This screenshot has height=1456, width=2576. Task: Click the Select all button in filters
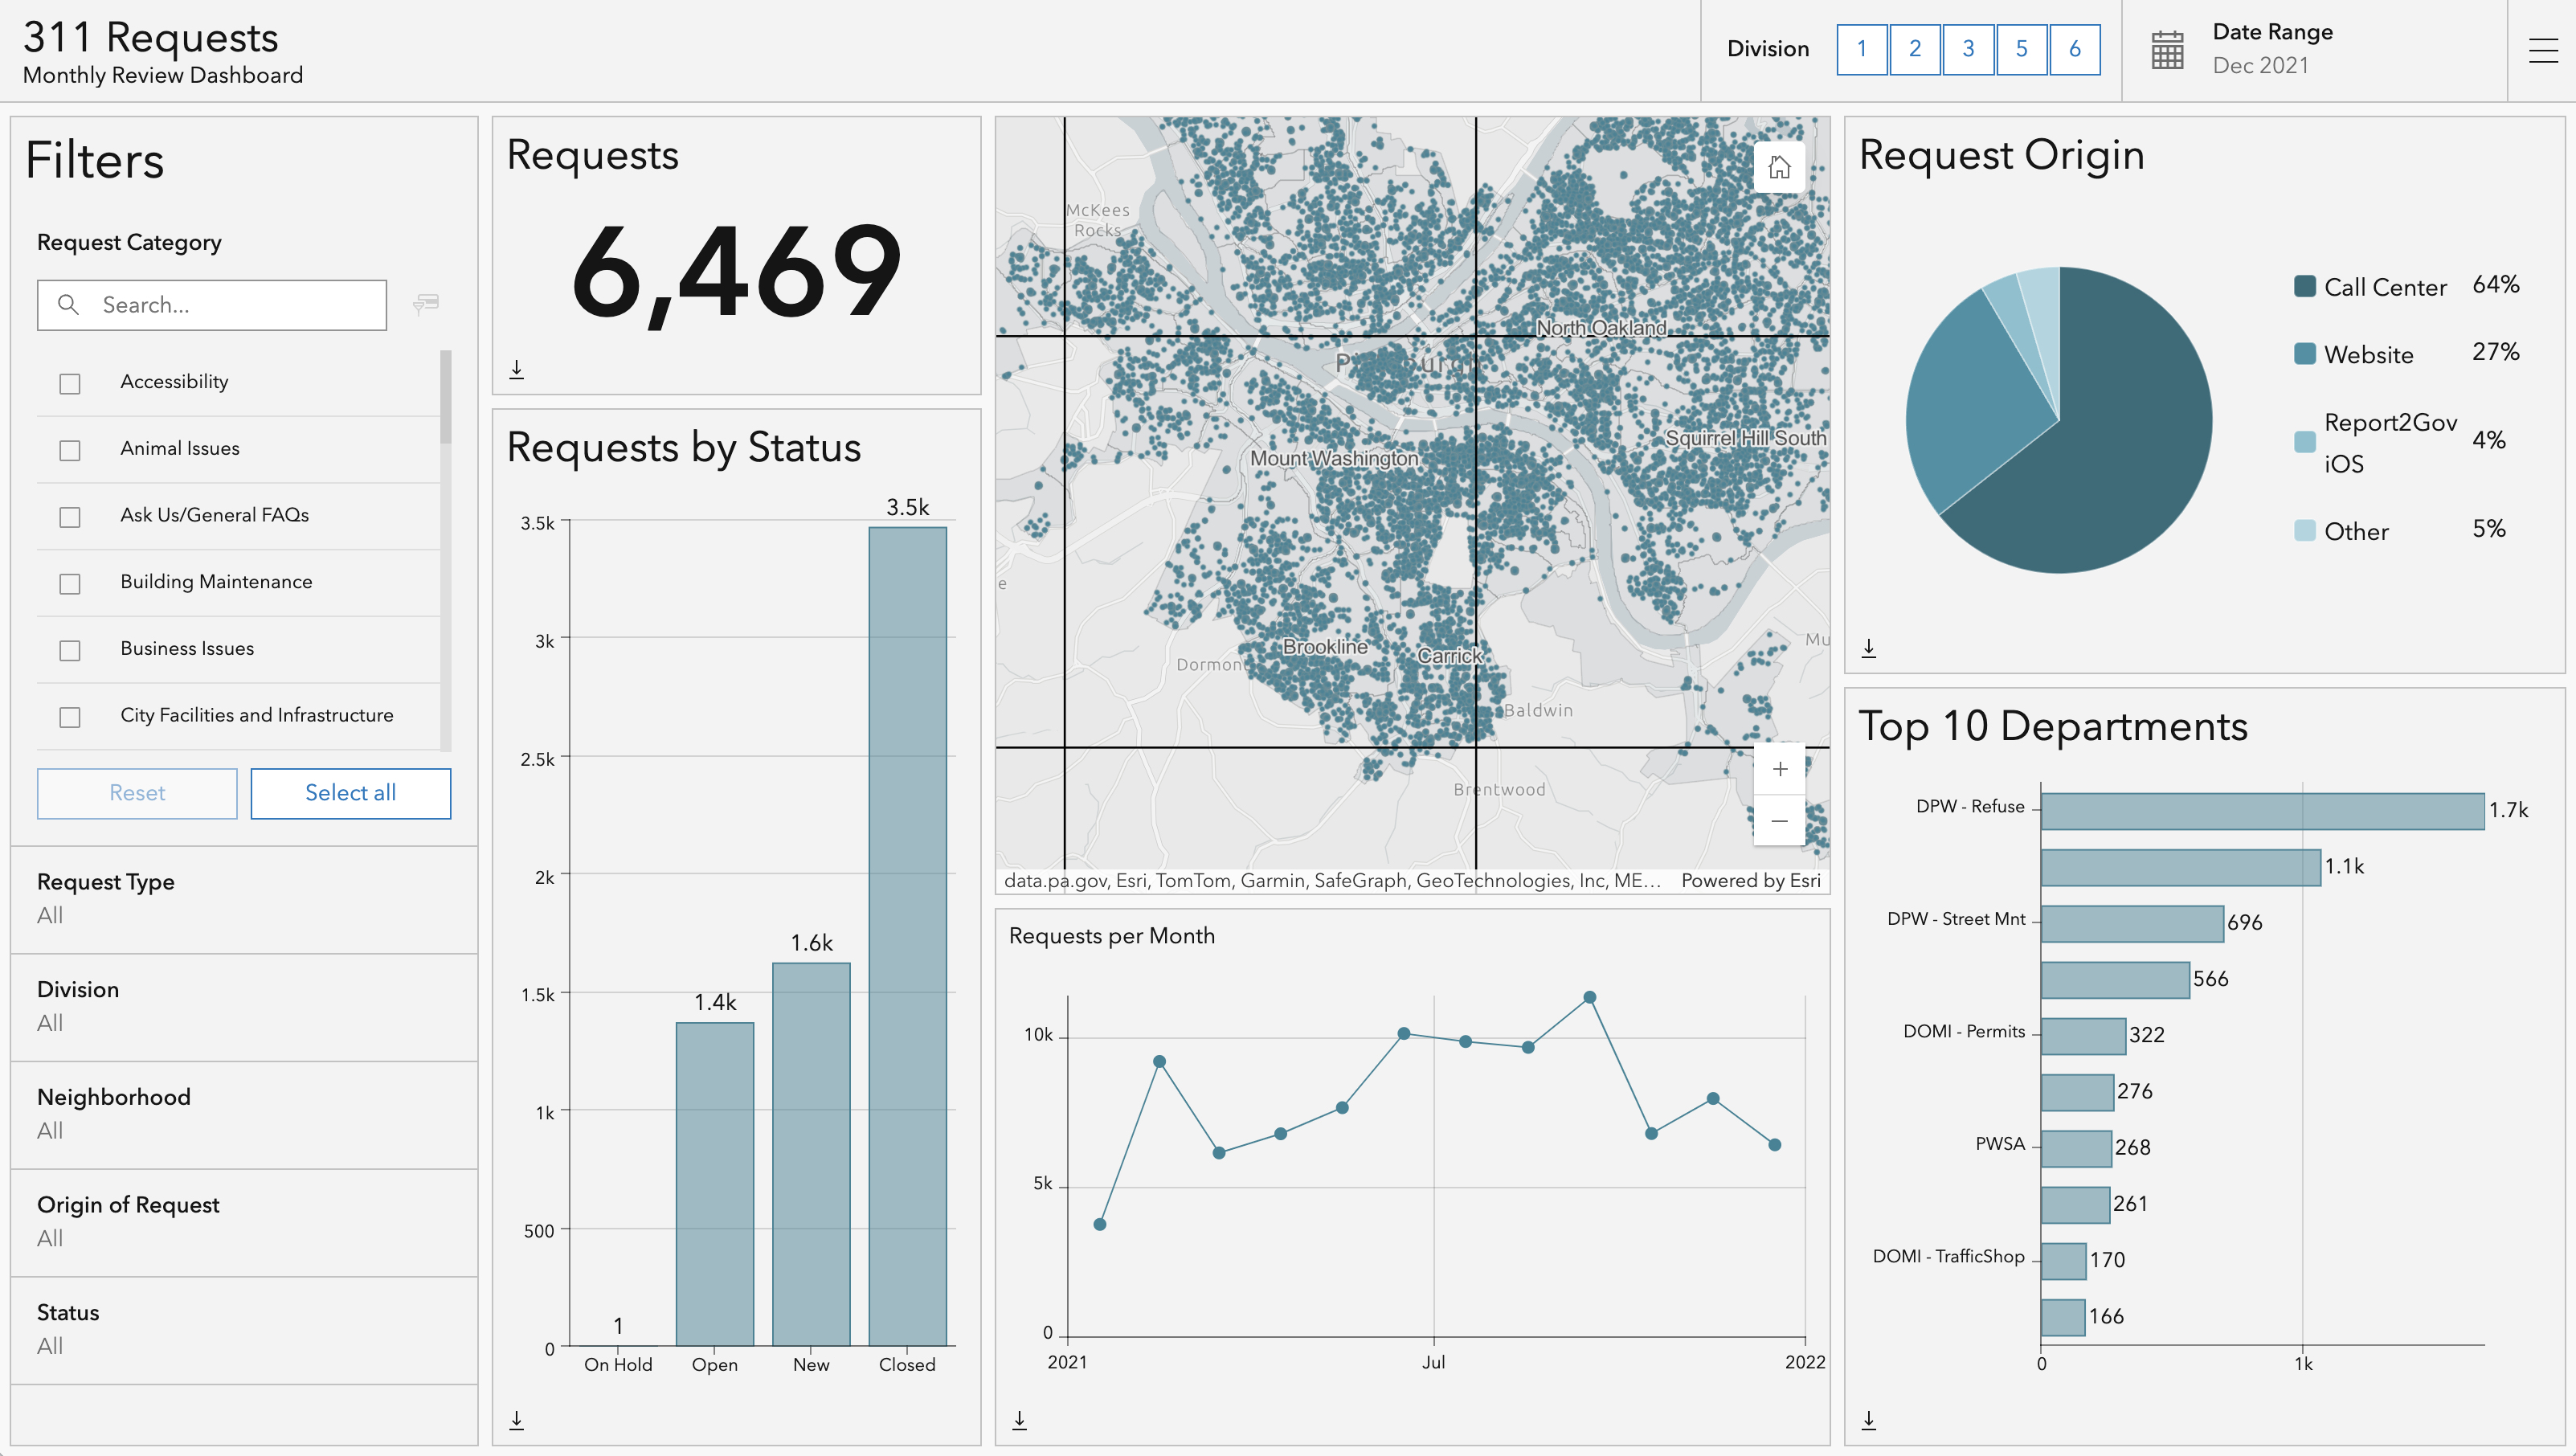[350, 792]
